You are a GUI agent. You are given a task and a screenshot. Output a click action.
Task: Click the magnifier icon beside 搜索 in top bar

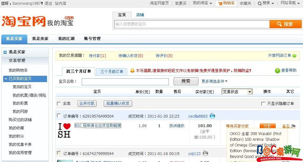[260, 3]
